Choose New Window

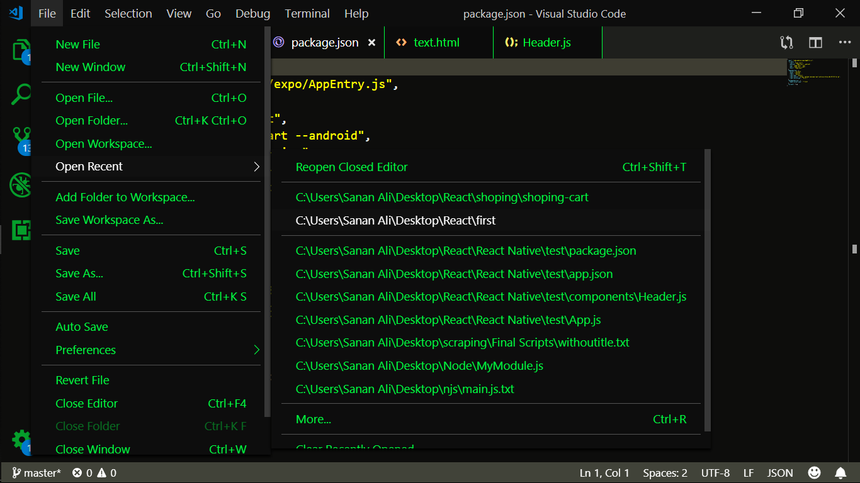(x=151, y=67)
